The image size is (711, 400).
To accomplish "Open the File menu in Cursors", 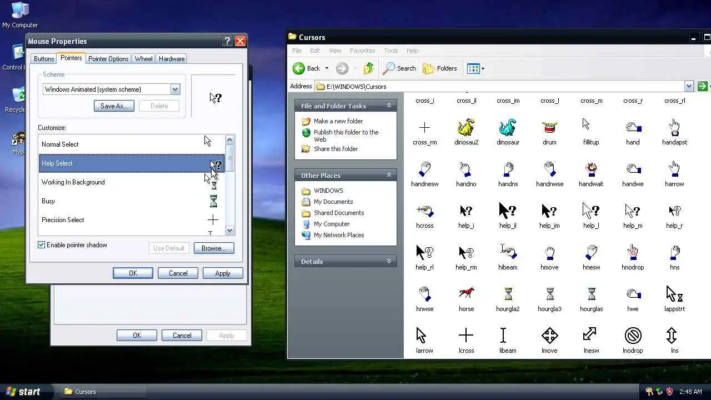I will pos(297,51).
